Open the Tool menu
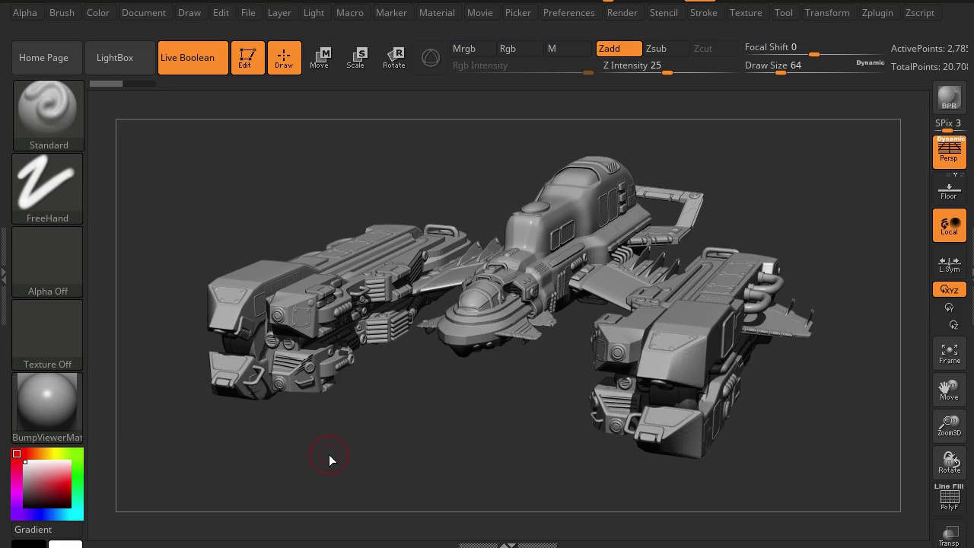974x548 pixels. [783, 12]
